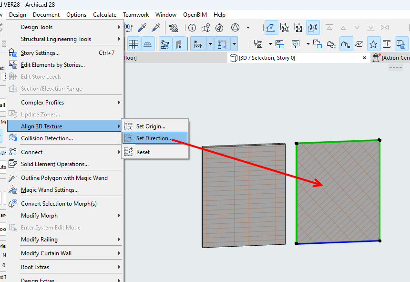The width and height of the screenshot is (410, 282).
Task: Select Solid Element Operations...
Action: pyautogui.click(x=64, y=164)
